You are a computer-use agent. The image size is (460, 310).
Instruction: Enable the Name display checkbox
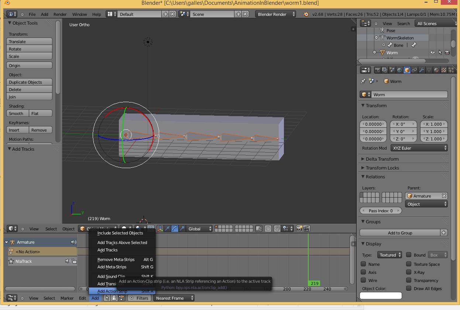[x=364, y=264]
